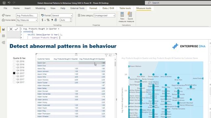Click the Shawn Wallace scatter point
211x118 pixels.
tap(129, 66)
